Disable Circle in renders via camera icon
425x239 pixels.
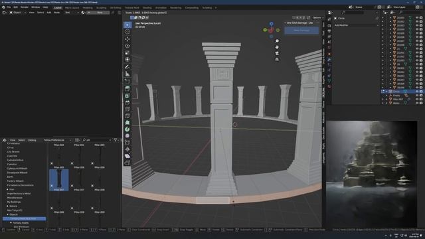pyautogui.click(x=421, y=92)
